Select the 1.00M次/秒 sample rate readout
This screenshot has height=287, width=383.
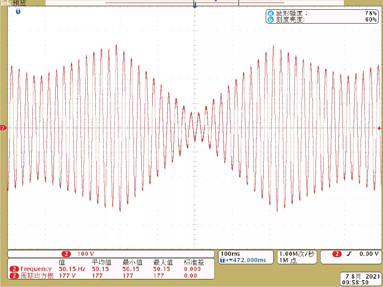tap(297, 254)
